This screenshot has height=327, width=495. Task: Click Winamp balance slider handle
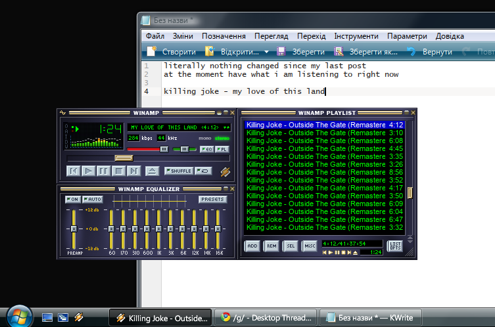[x=185, y=149]
